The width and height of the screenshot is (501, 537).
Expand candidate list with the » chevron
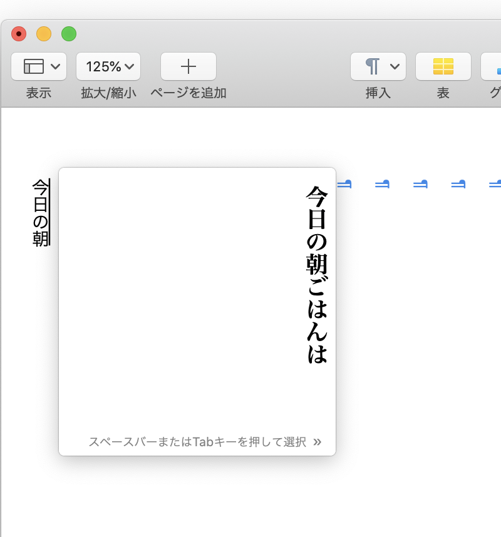click(x=317, y=442)
